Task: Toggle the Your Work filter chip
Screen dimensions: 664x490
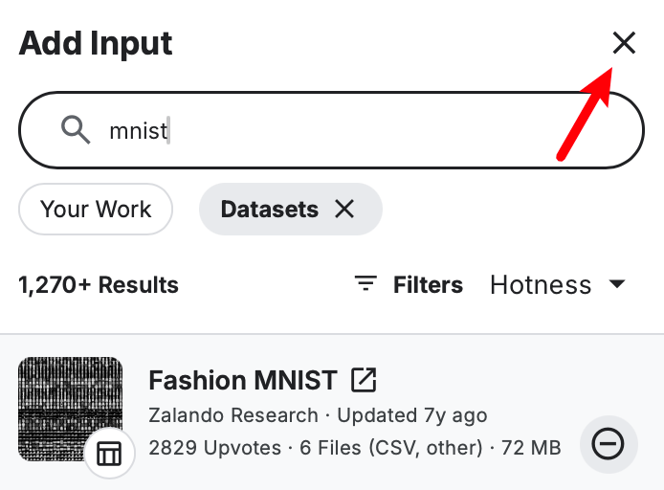Action: [96, 209]
